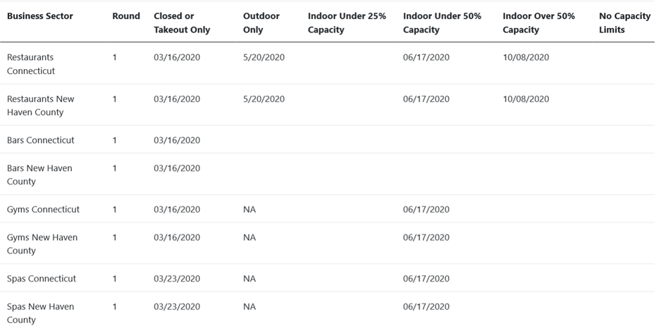Click the NA cell in Gyms Connecticut row

[x=249, y=209]
